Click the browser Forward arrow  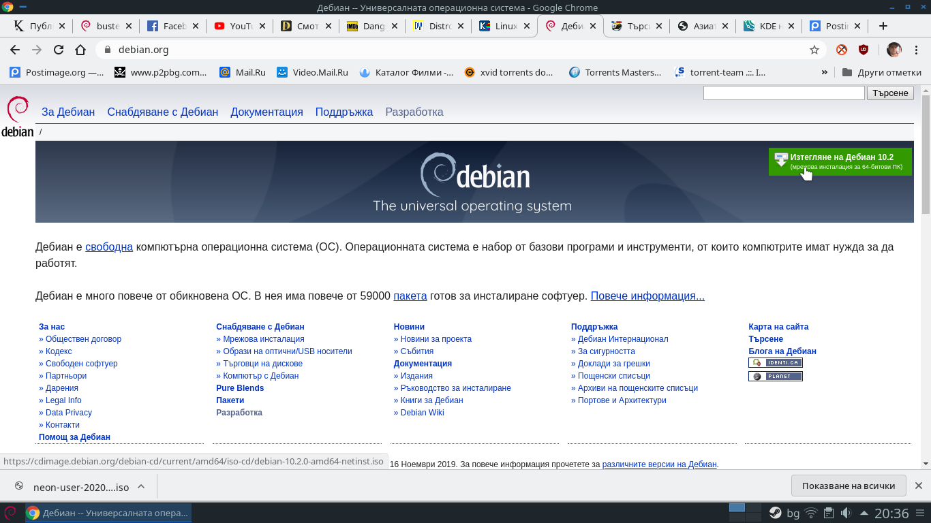tap(37, 50)
